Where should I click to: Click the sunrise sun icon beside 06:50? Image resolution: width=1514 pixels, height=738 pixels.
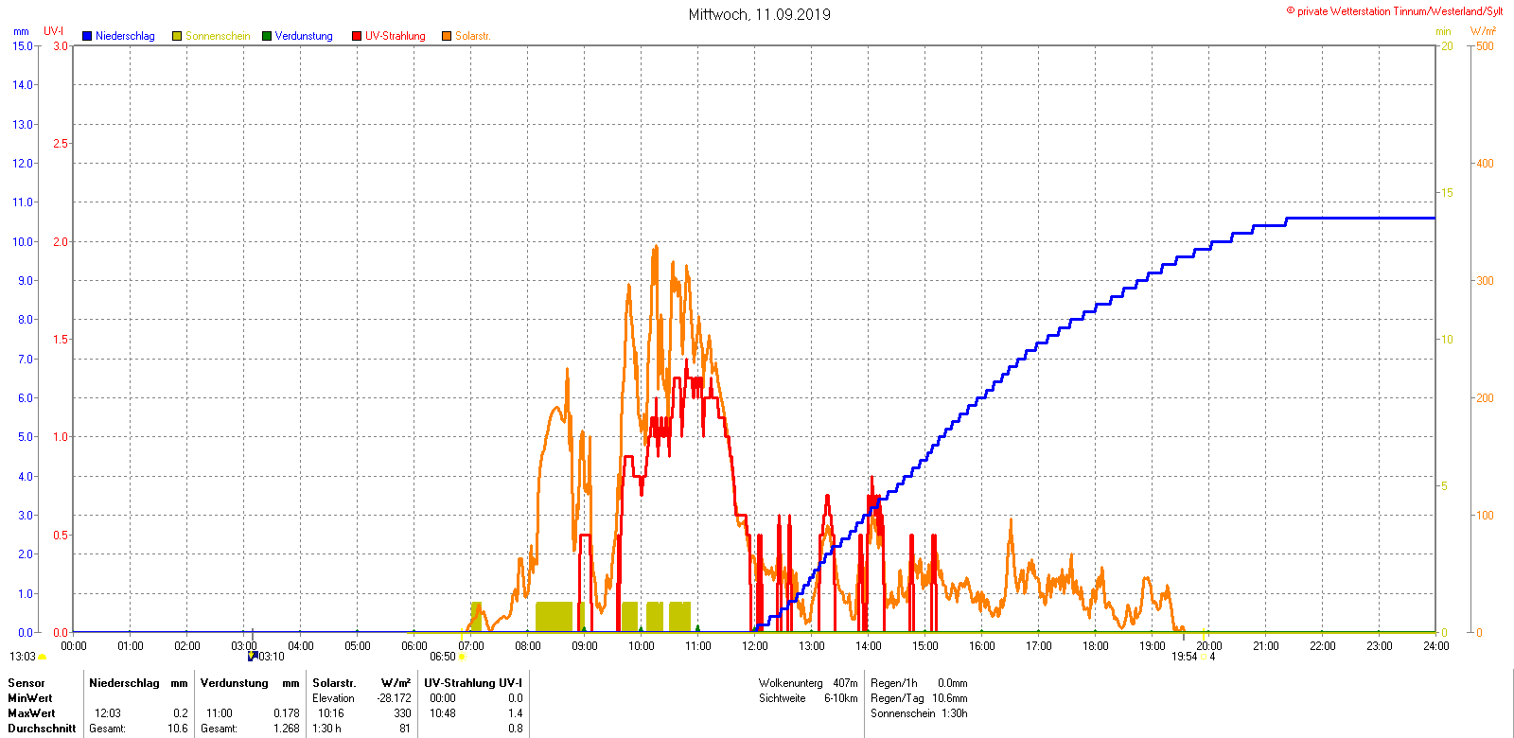pos(463,657)
